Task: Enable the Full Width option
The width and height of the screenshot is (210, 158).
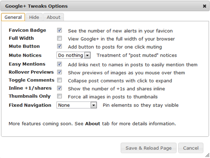Action: coord(59,39)
